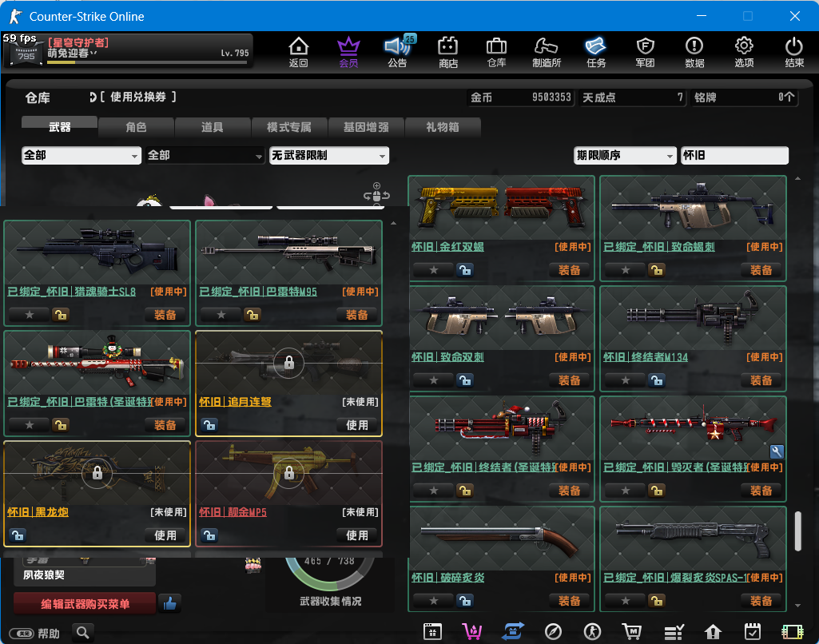Click the character rotate icon above weapon list
Viewport: 819px width, 644px height.
tap(376, 194)
